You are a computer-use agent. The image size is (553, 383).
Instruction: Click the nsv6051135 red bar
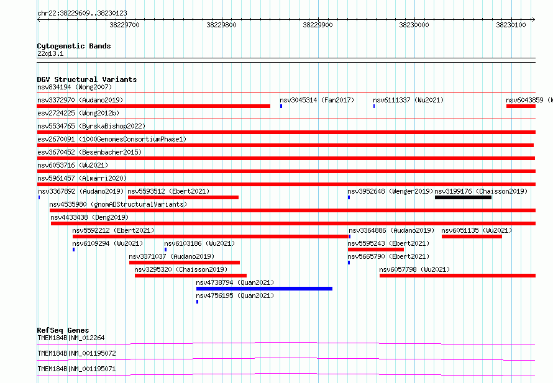(x=472, y=237)
